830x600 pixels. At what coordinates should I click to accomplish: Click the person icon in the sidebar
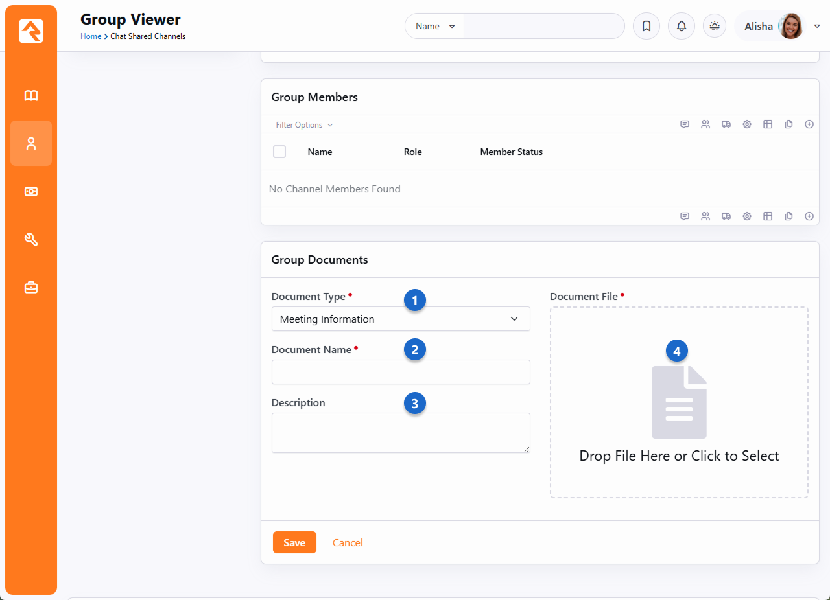31,144
